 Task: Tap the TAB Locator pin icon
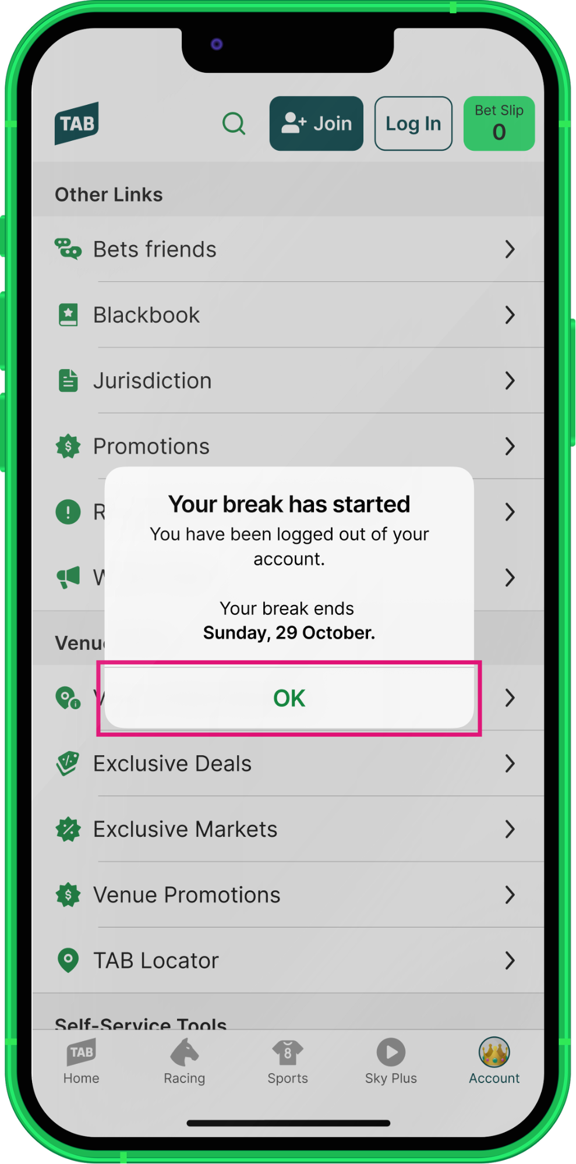68,960
